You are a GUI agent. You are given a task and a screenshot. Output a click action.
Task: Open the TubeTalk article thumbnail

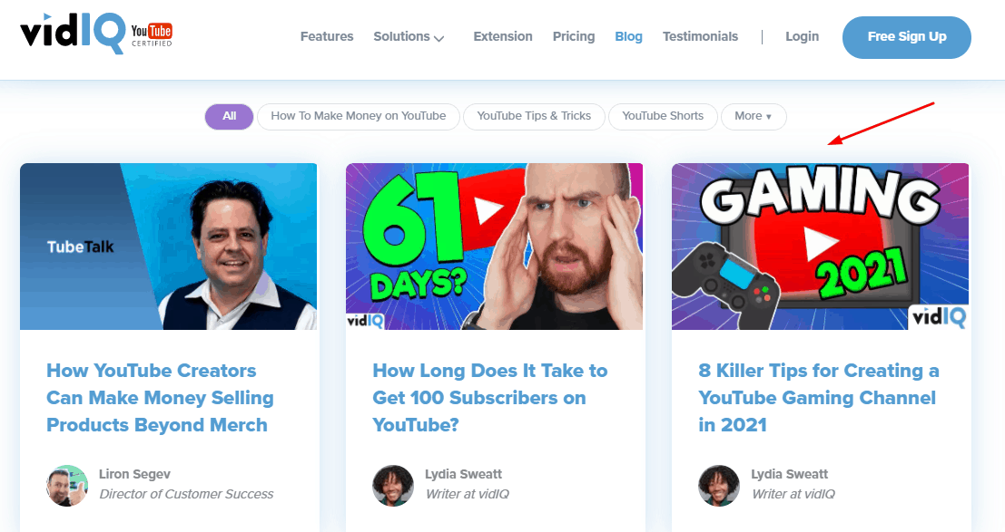169,247
